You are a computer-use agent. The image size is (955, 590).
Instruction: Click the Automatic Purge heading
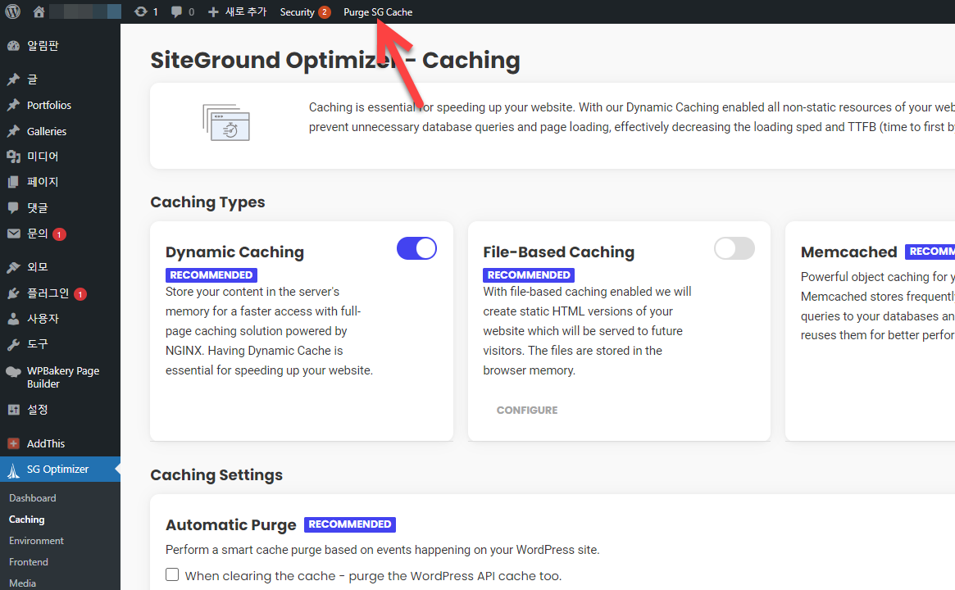coord(231,524)
